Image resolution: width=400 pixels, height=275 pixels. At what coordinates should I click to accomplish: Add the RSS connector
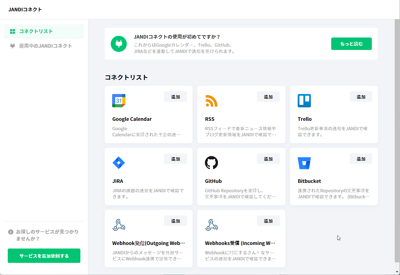268,97
